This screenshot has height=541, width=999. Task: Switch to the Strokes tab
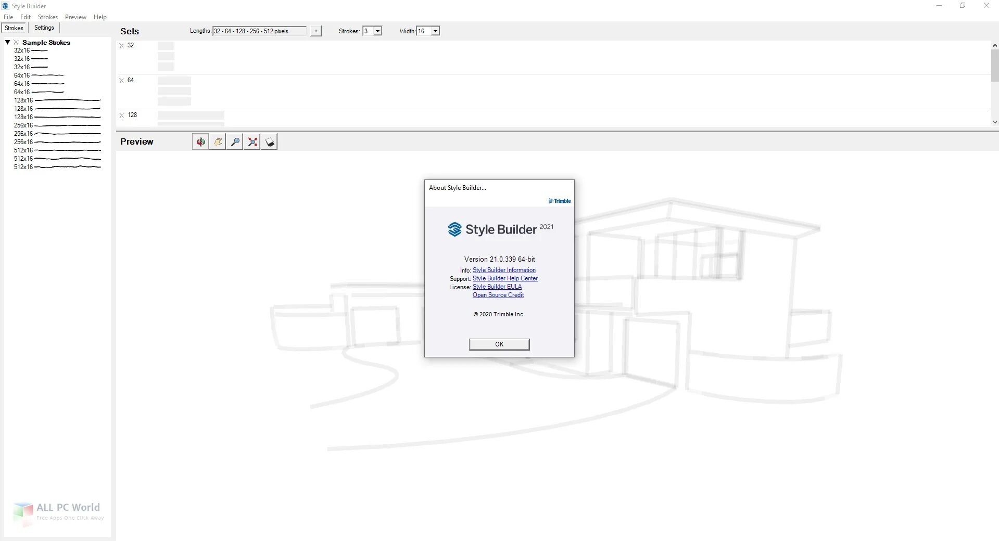[14, 28]
